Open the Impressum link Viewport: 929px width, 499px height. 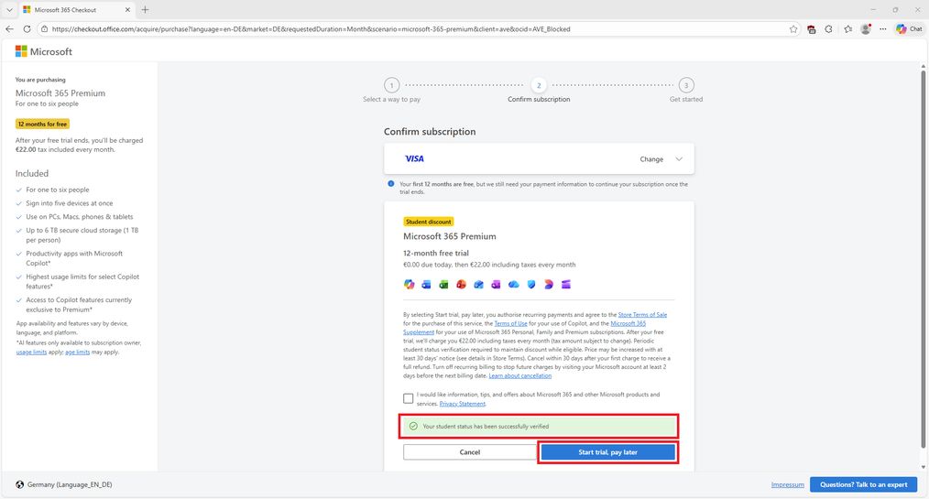[787, 484]
